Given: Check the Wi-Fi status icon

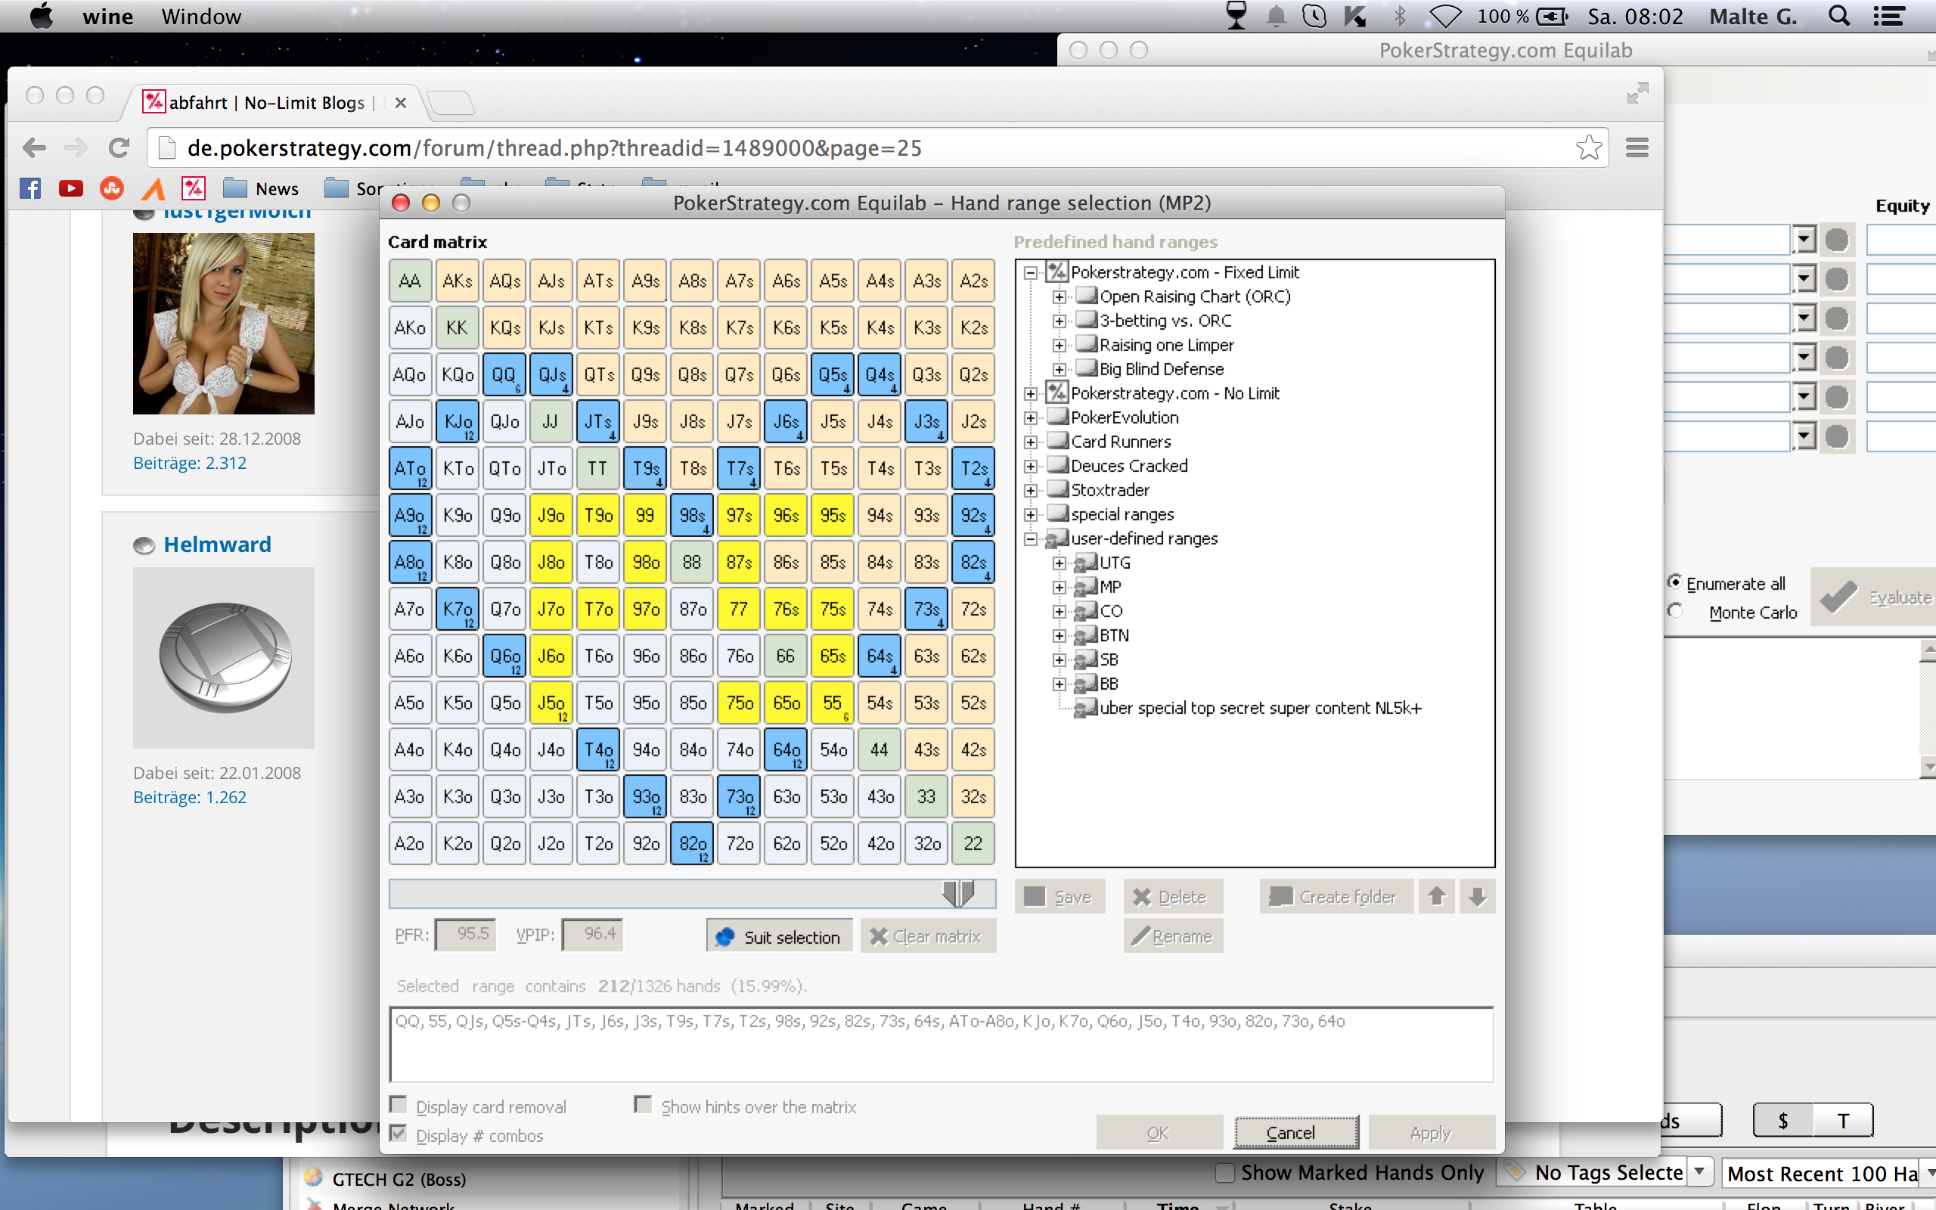Looking at the screenshot, I should (x=1447, y=16).
